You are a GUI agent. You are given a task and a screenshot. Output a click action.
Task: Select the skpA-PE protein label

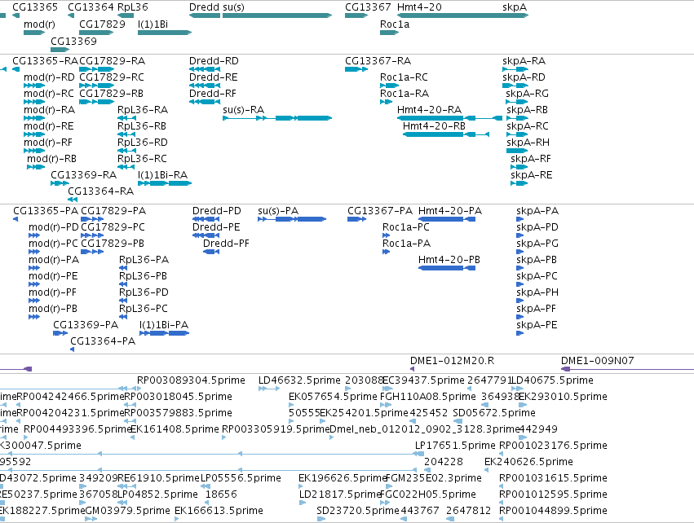click(x=537, y=325)
